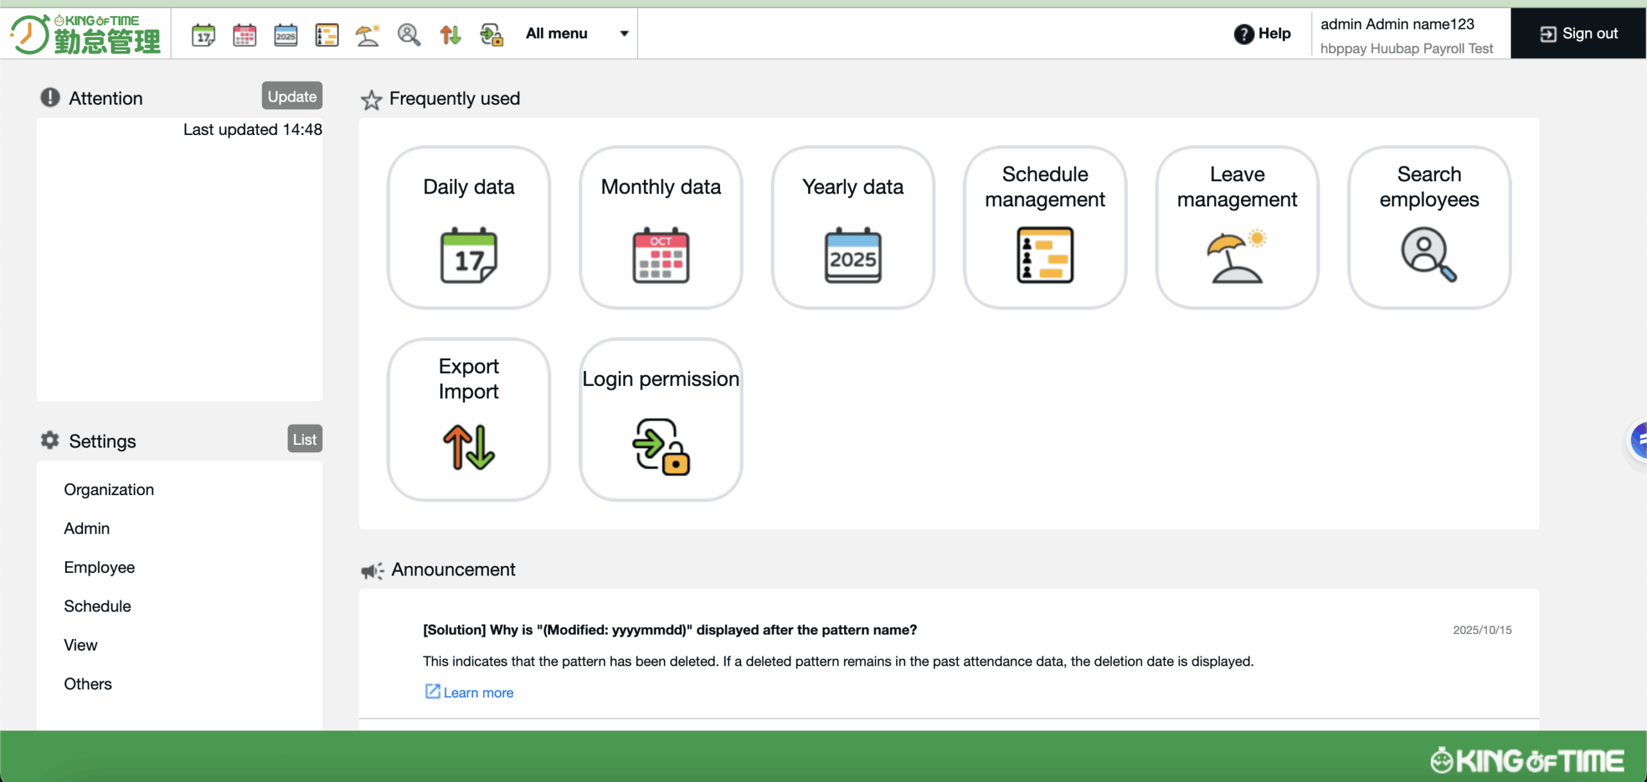Viewport: 1647px width, 782px height.
Task: Click the Update button in Attention
Action: [x=291, y=96]
